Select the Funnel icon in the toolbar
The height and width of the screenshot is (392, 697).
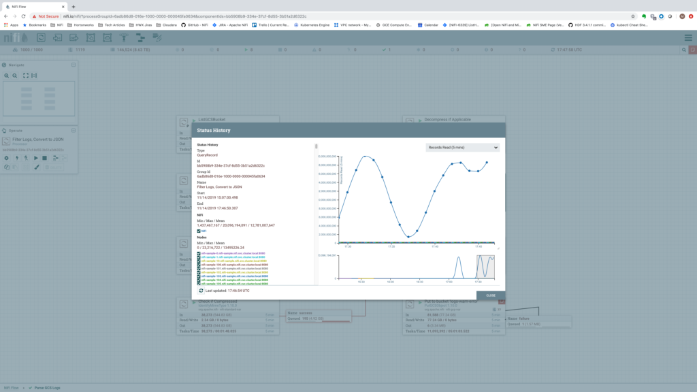point(123,38)
